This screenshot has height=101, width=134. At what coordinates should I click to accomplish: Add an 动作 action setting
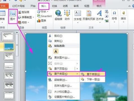tap(67, 15)
